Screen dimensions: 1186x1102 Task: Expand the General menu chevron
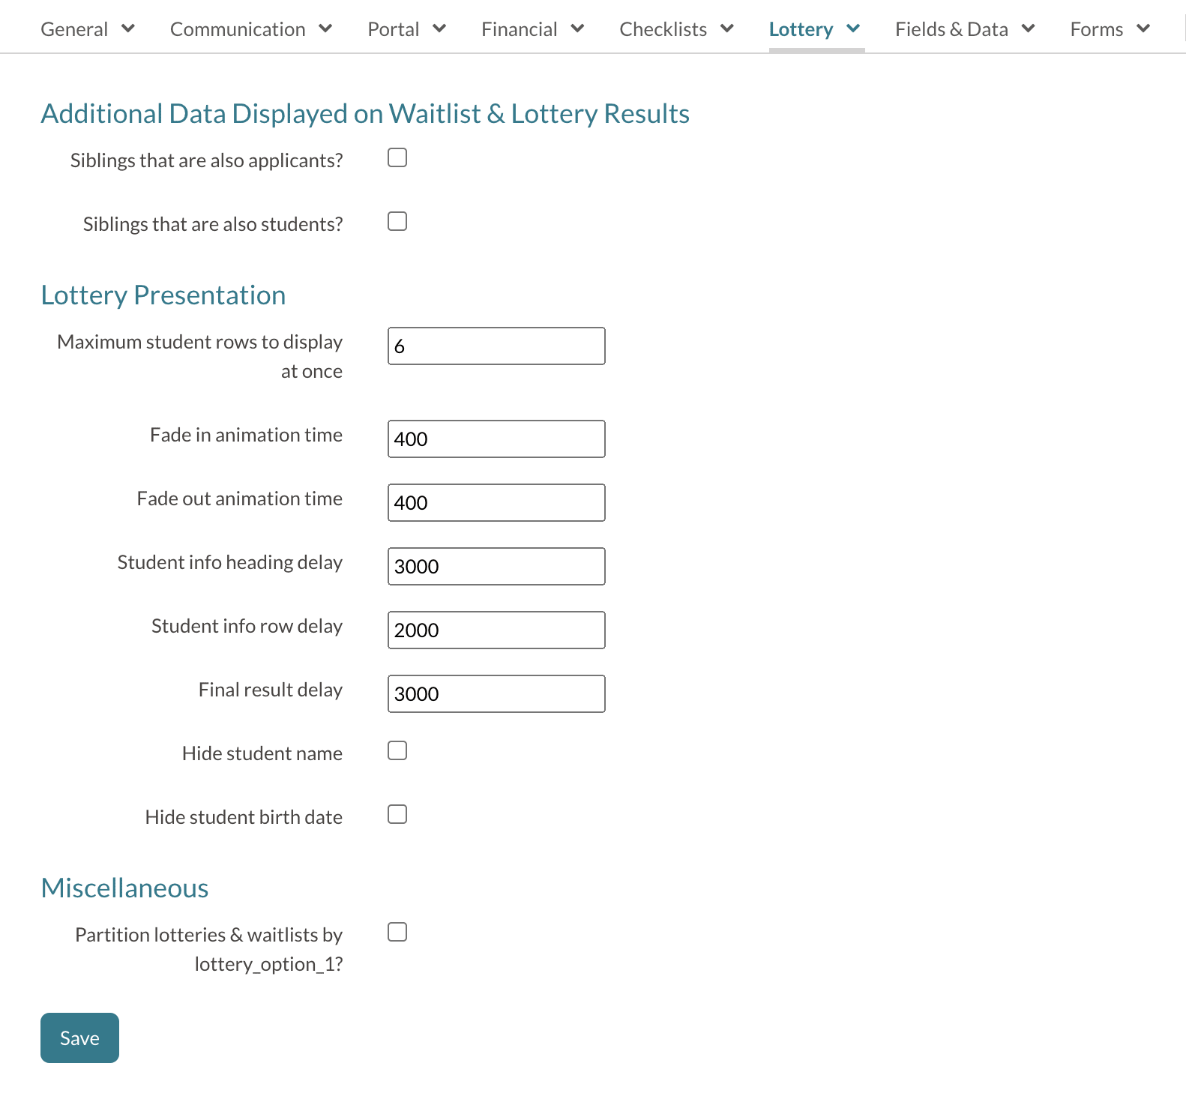pyautogui.click(x=128, y=28)
